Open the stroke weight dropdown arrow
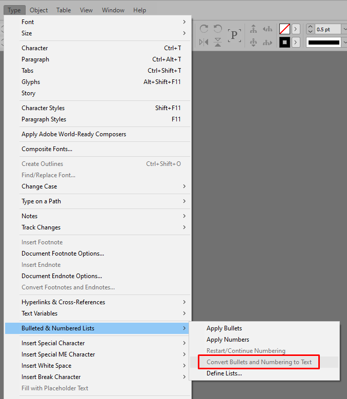This screenshot has width=347, height=399. tap(344, 29)
